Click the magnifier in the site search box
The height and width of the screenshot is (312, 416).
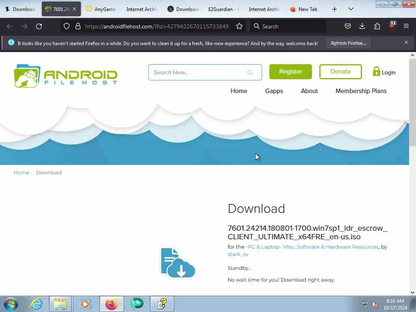[250, 72]
